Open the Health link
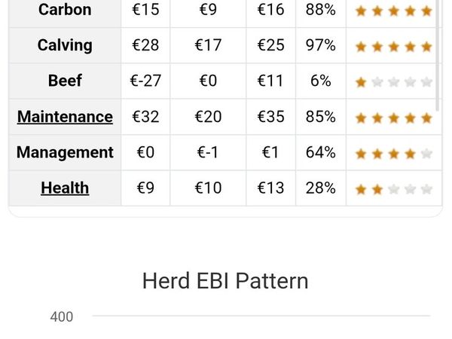 pos(65,188)
